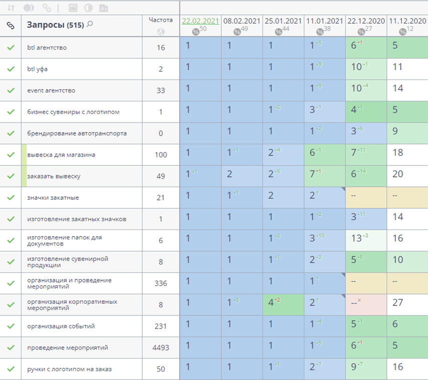
Task: Click the Aa font size icon
Action: (104, 8)
